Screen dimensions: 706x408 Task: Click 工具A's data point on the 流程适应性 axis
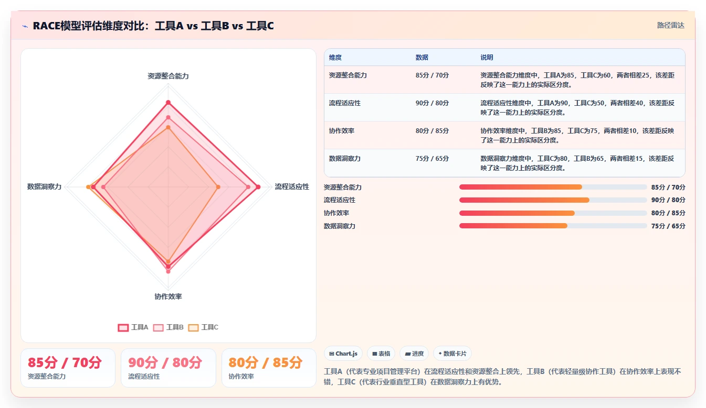click(258, 187)
